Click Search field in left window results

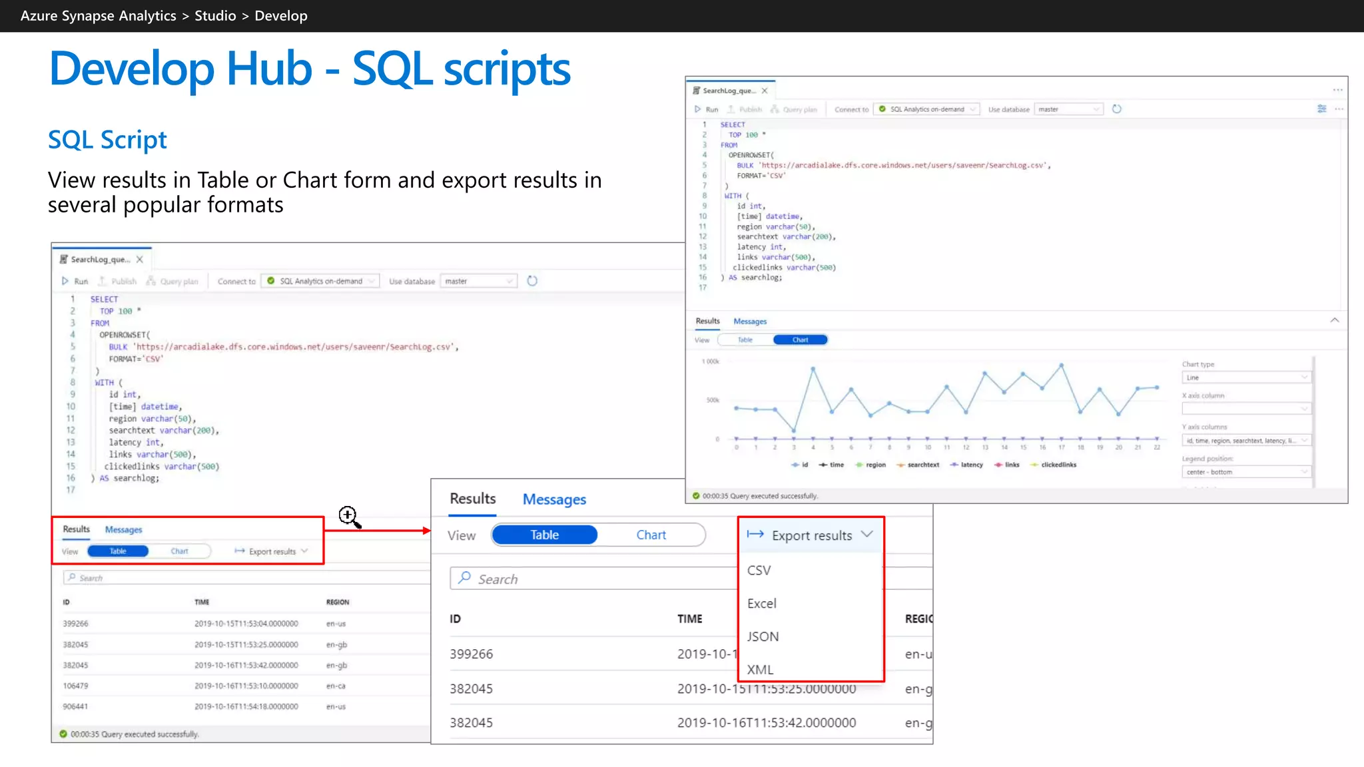pyautogui.click(x=246, y=578)
